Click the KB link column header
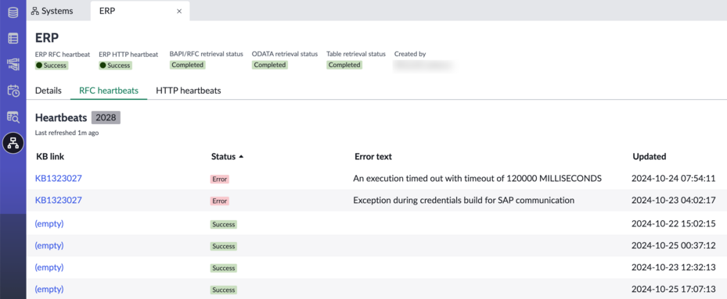The height and width of the screenshot is (299, 727). point(50,156)
